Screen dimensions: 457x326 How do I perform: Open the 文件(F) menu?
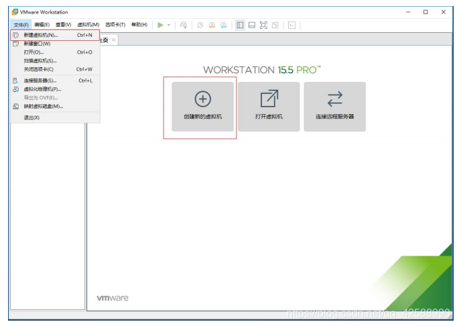click(21, 25)
